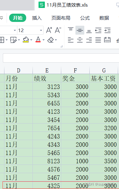
Task: Click inside the formula bar
Action: coord(61,58)
